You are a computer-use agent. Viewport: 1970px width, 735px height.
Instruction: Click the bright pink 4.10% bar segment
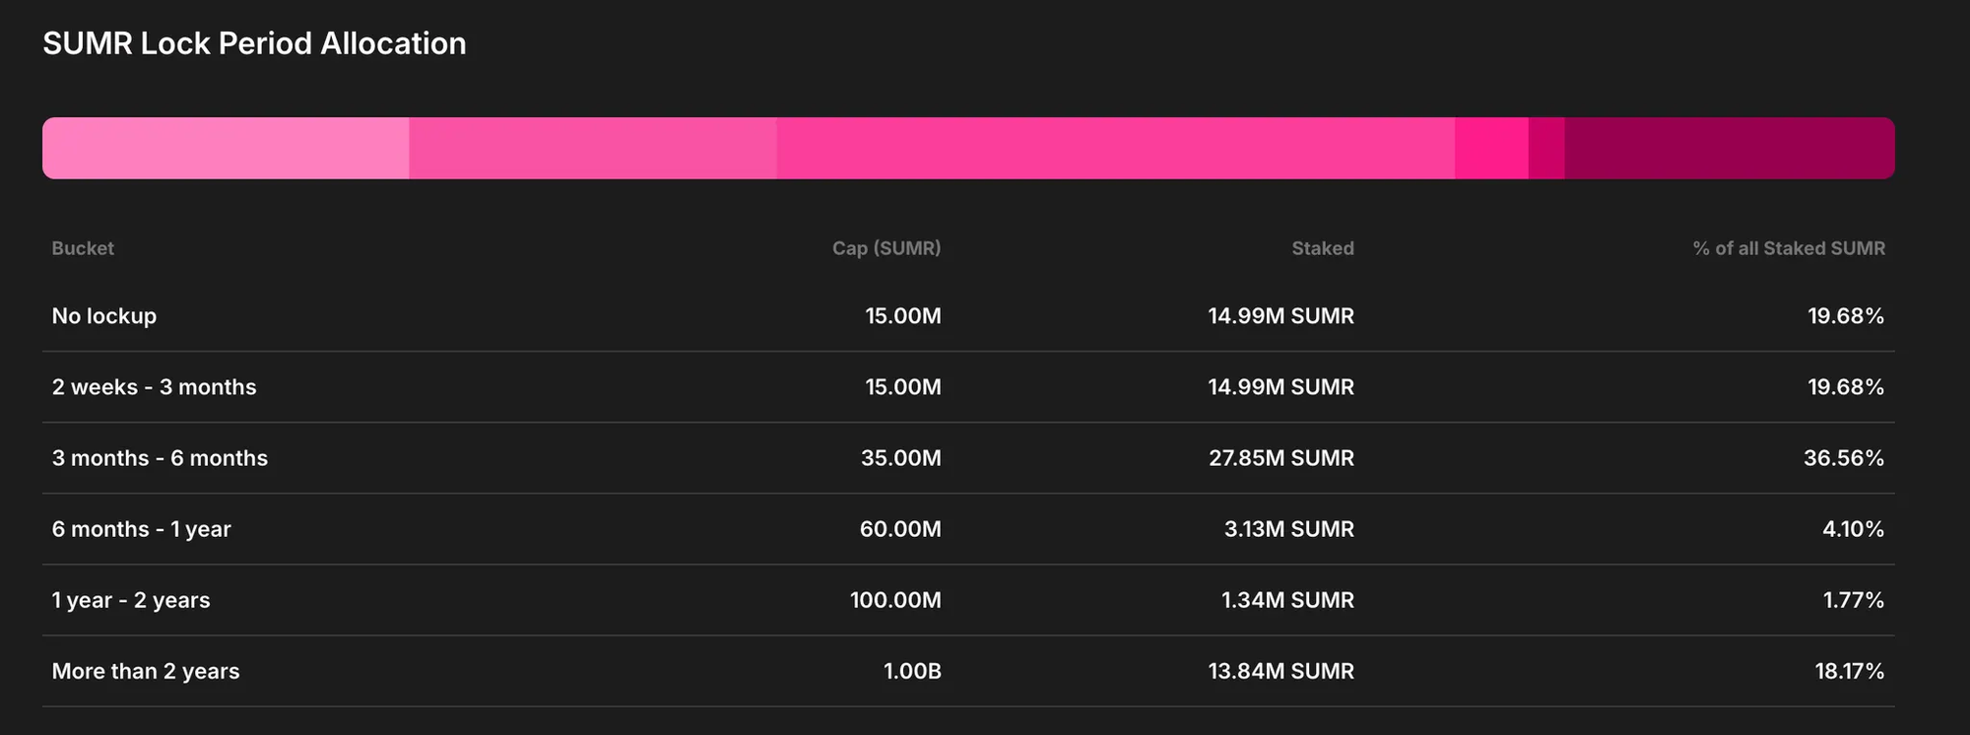click(x=1491, y=149)
